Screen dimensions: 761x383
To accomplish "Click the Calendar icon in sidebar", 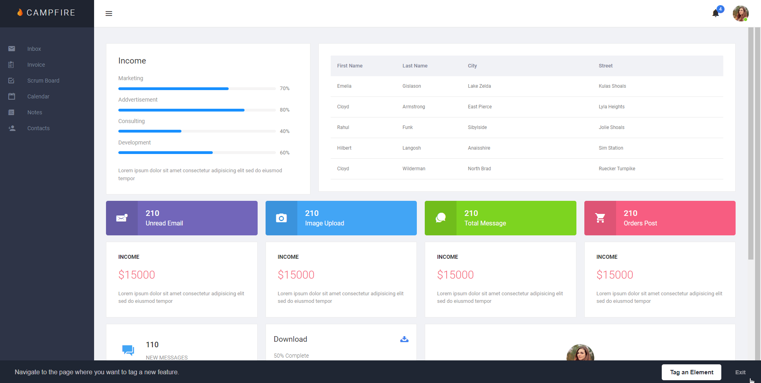I will pos(12,96).
